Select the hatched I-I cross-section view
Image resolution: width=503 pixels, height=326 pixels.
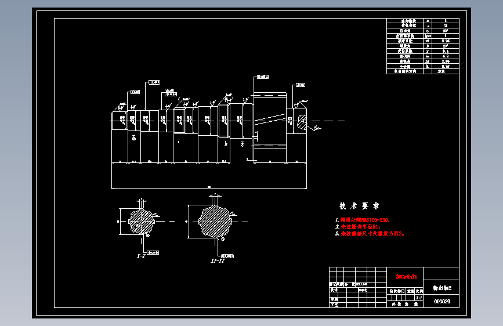click(142, 221)
